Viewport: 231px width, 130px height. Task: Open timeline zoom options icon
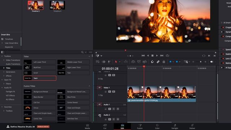click(x=186, y=62)
